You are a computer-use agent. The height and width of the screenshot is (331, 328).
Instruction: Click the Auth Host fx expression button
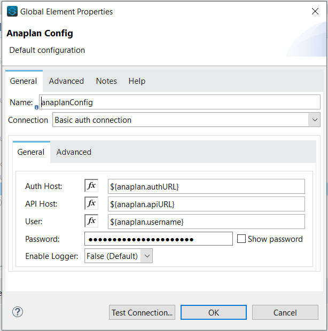pyautogui.click(x=91, y=186)
